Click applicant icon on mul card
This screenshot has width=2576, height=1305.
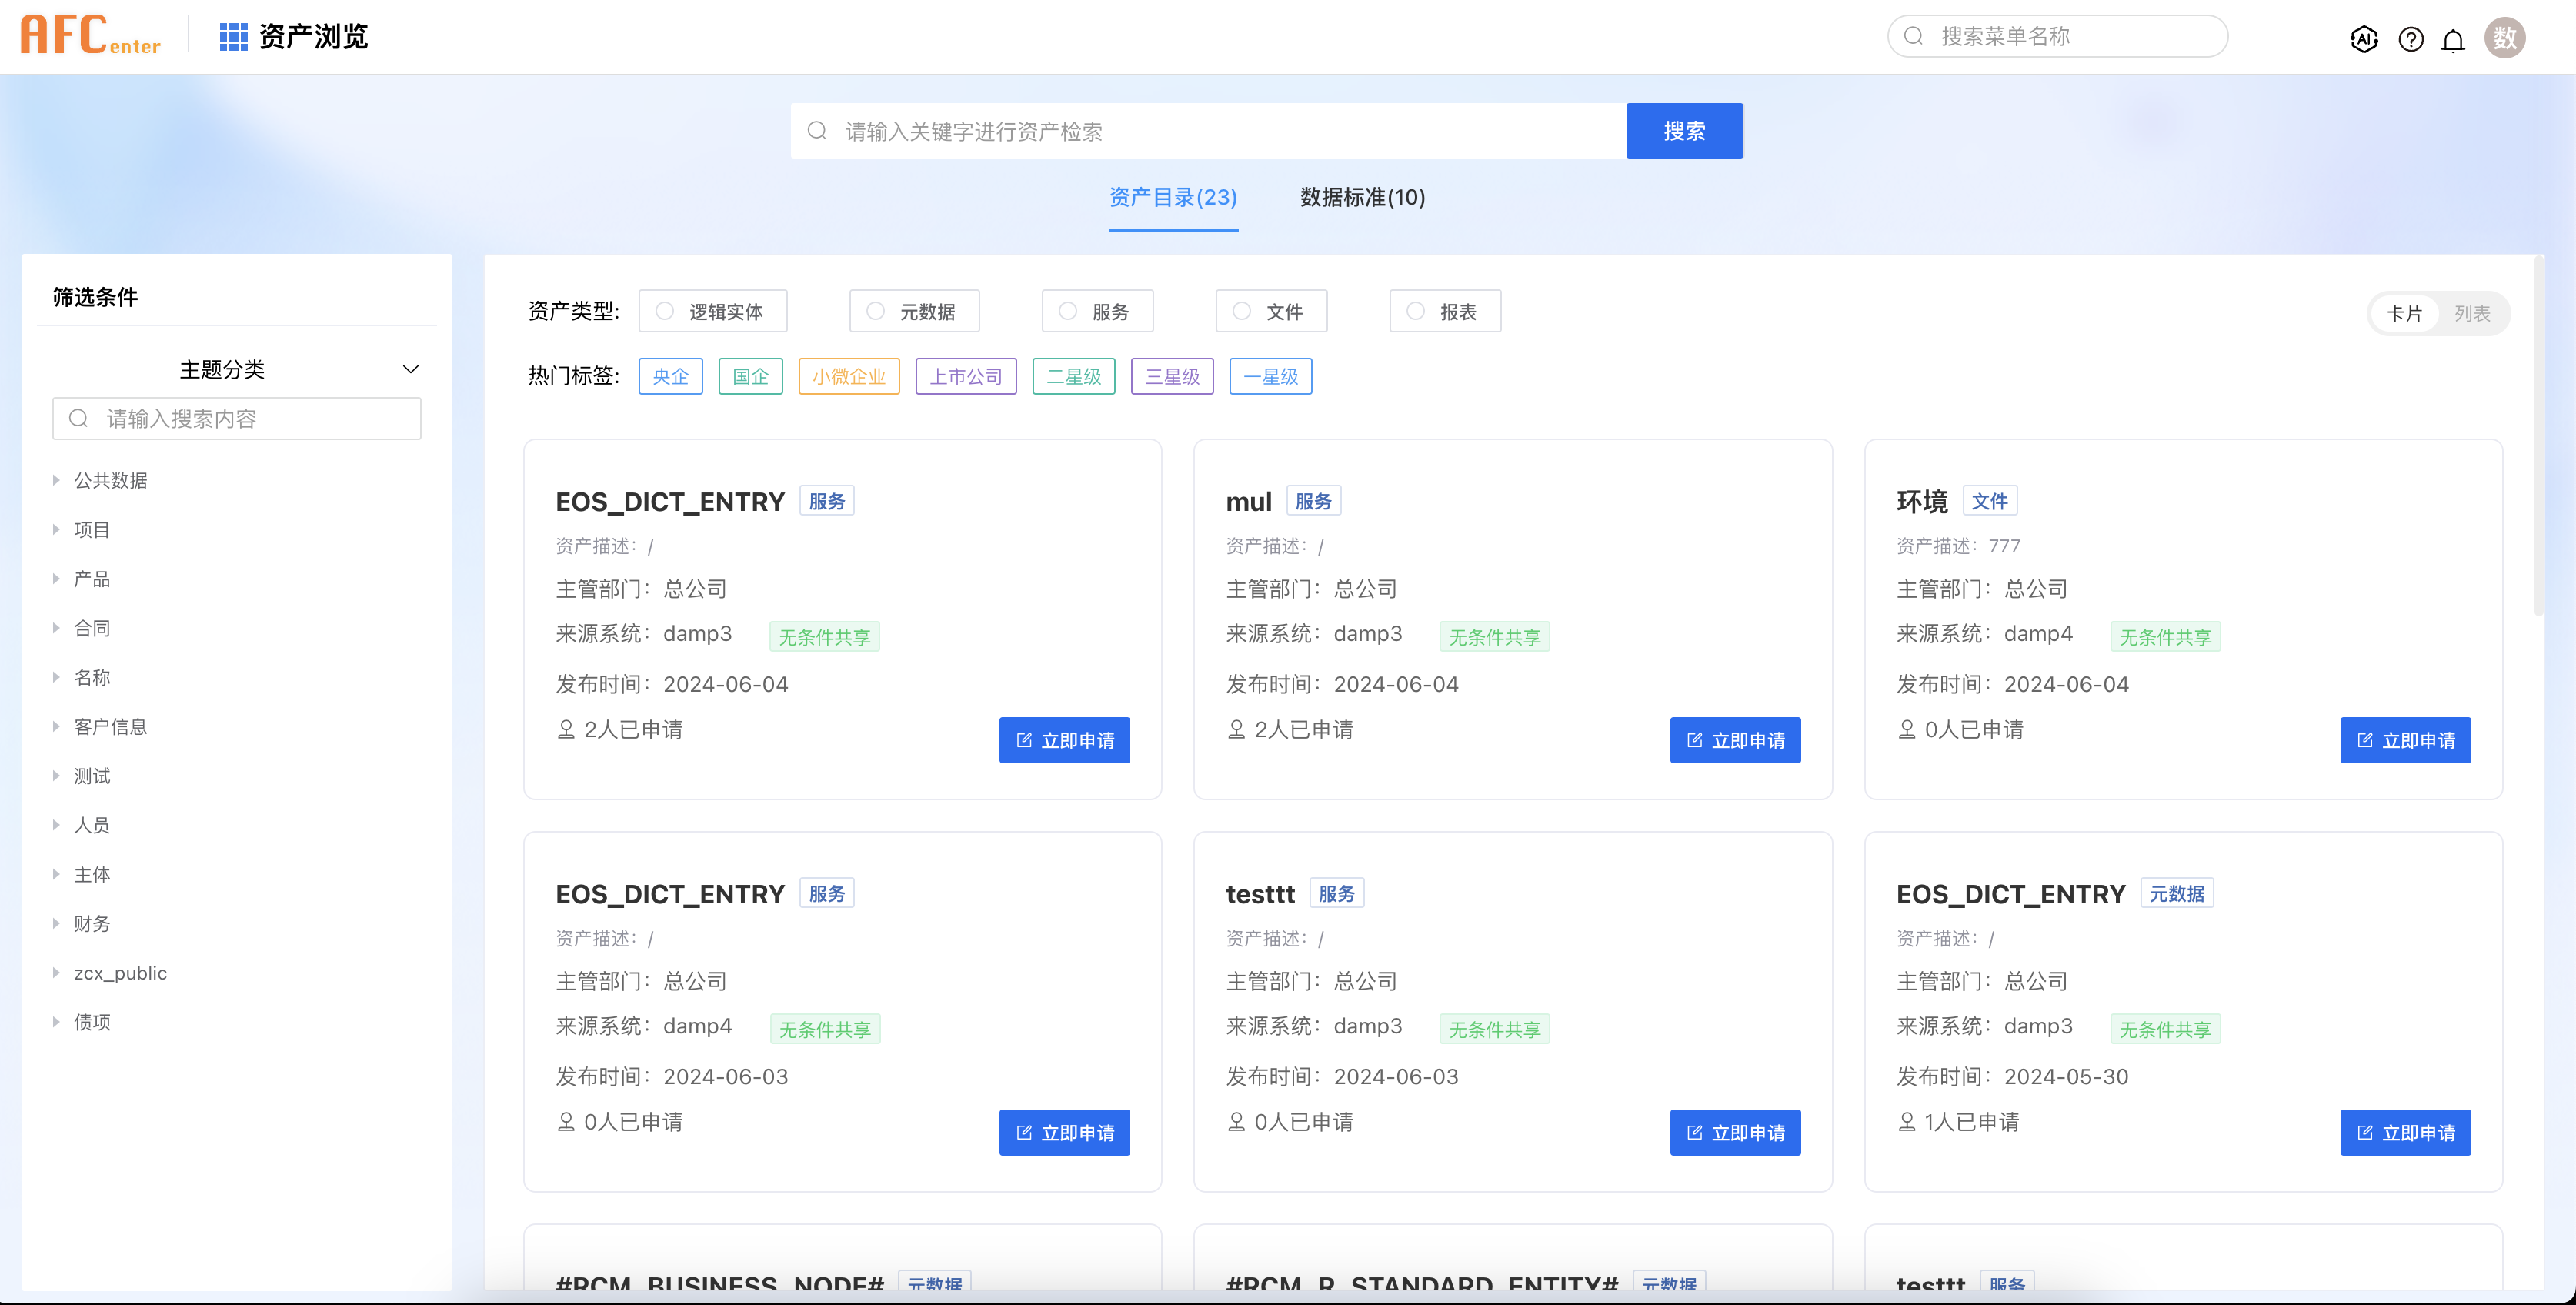click(x=1236, y=729)
